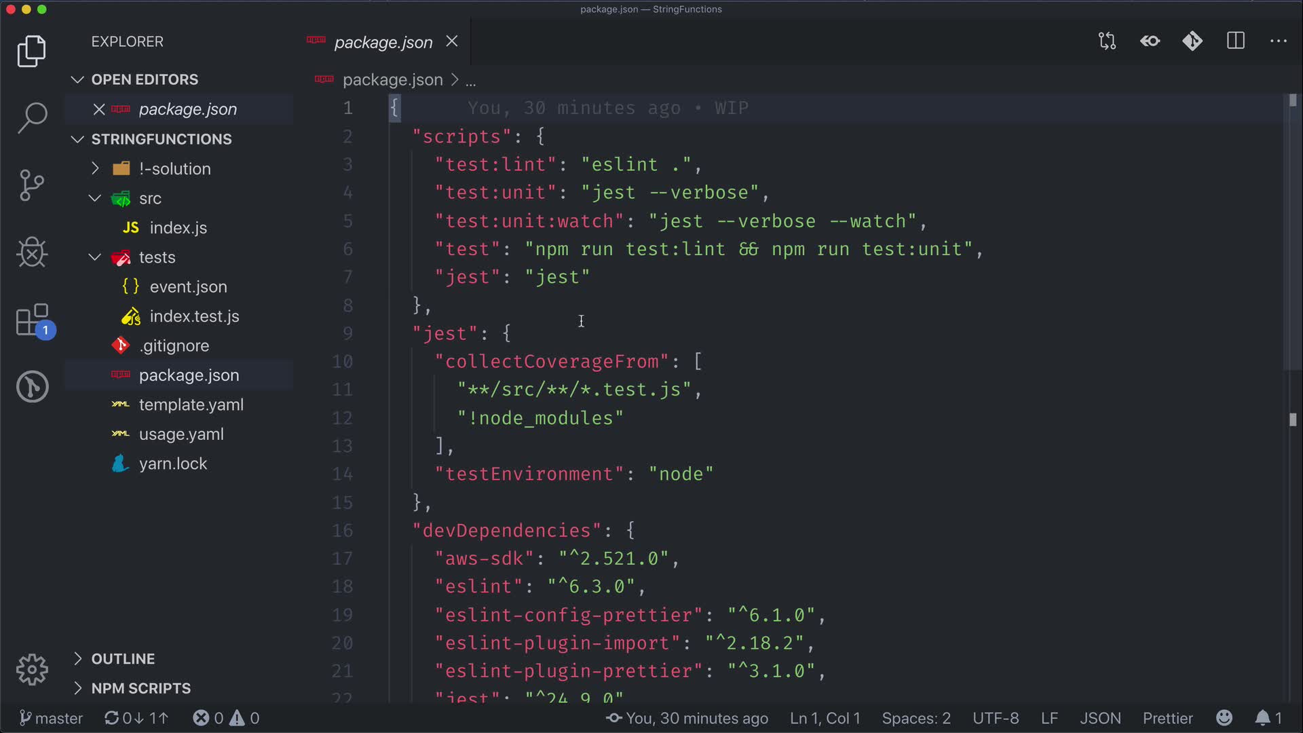This screenshot has width=1303, height=733.
Task: Expand the !-solution folder
Action: [x=174, y=168]
